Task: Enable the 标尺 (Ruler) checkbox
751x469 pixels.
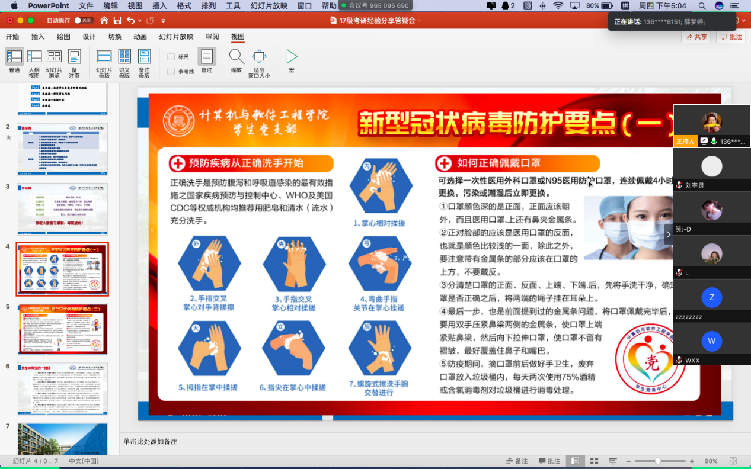Action: [x=172, y=56]
